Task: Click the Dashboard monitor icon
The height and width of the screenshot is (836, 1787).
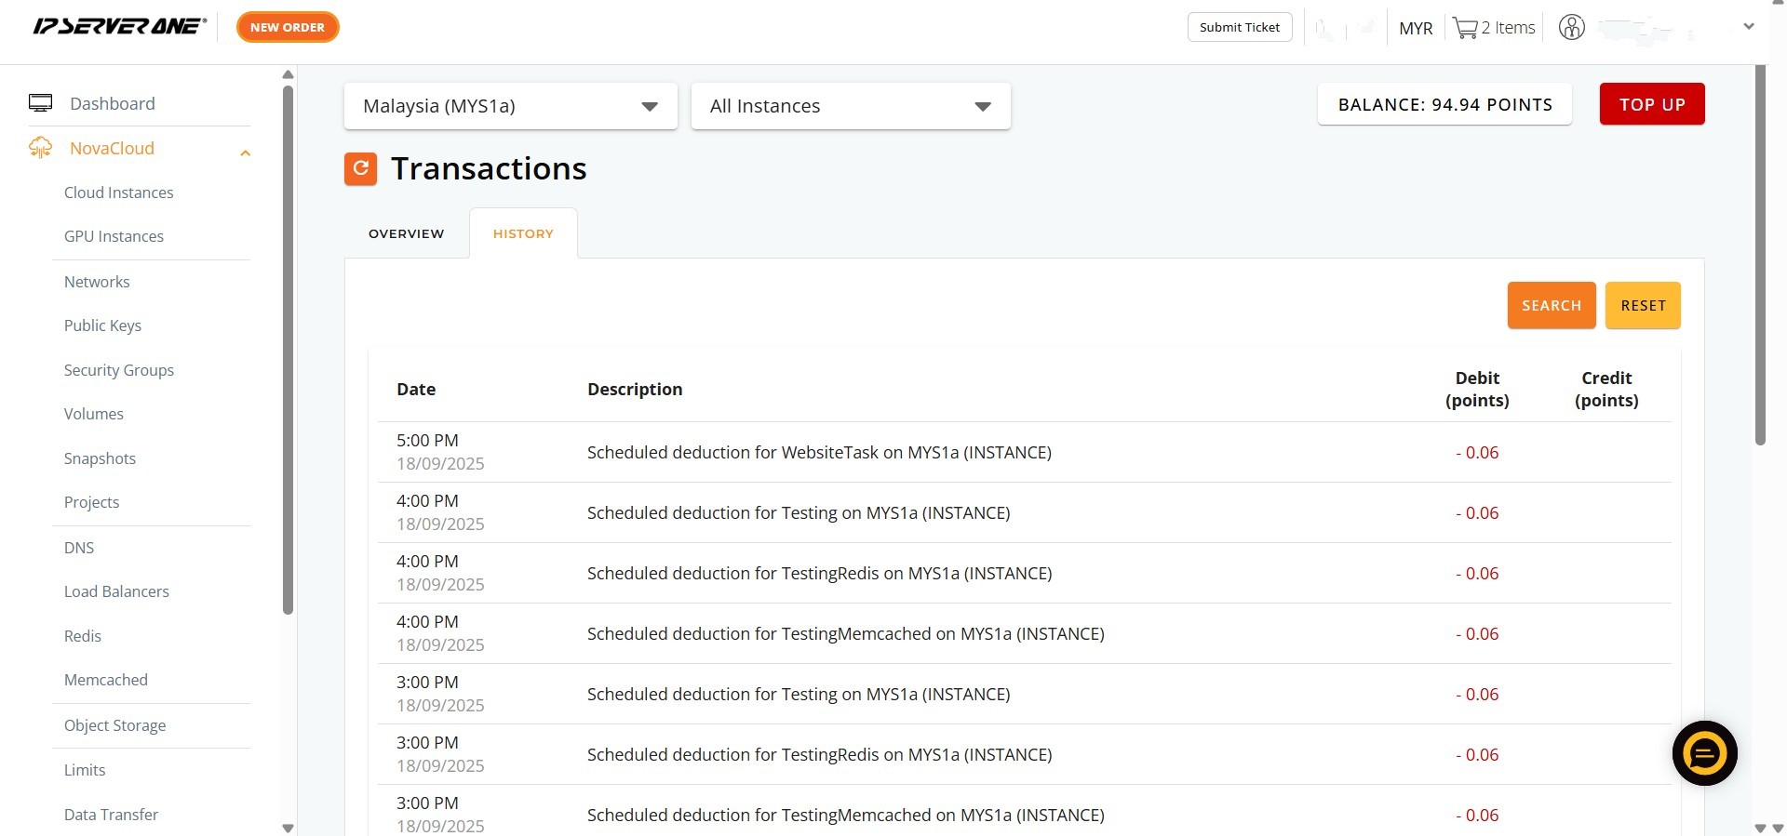Action: 40,103
